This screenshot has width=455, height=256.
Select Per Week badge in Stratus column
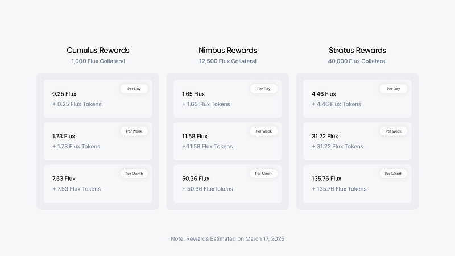(394, 131)
